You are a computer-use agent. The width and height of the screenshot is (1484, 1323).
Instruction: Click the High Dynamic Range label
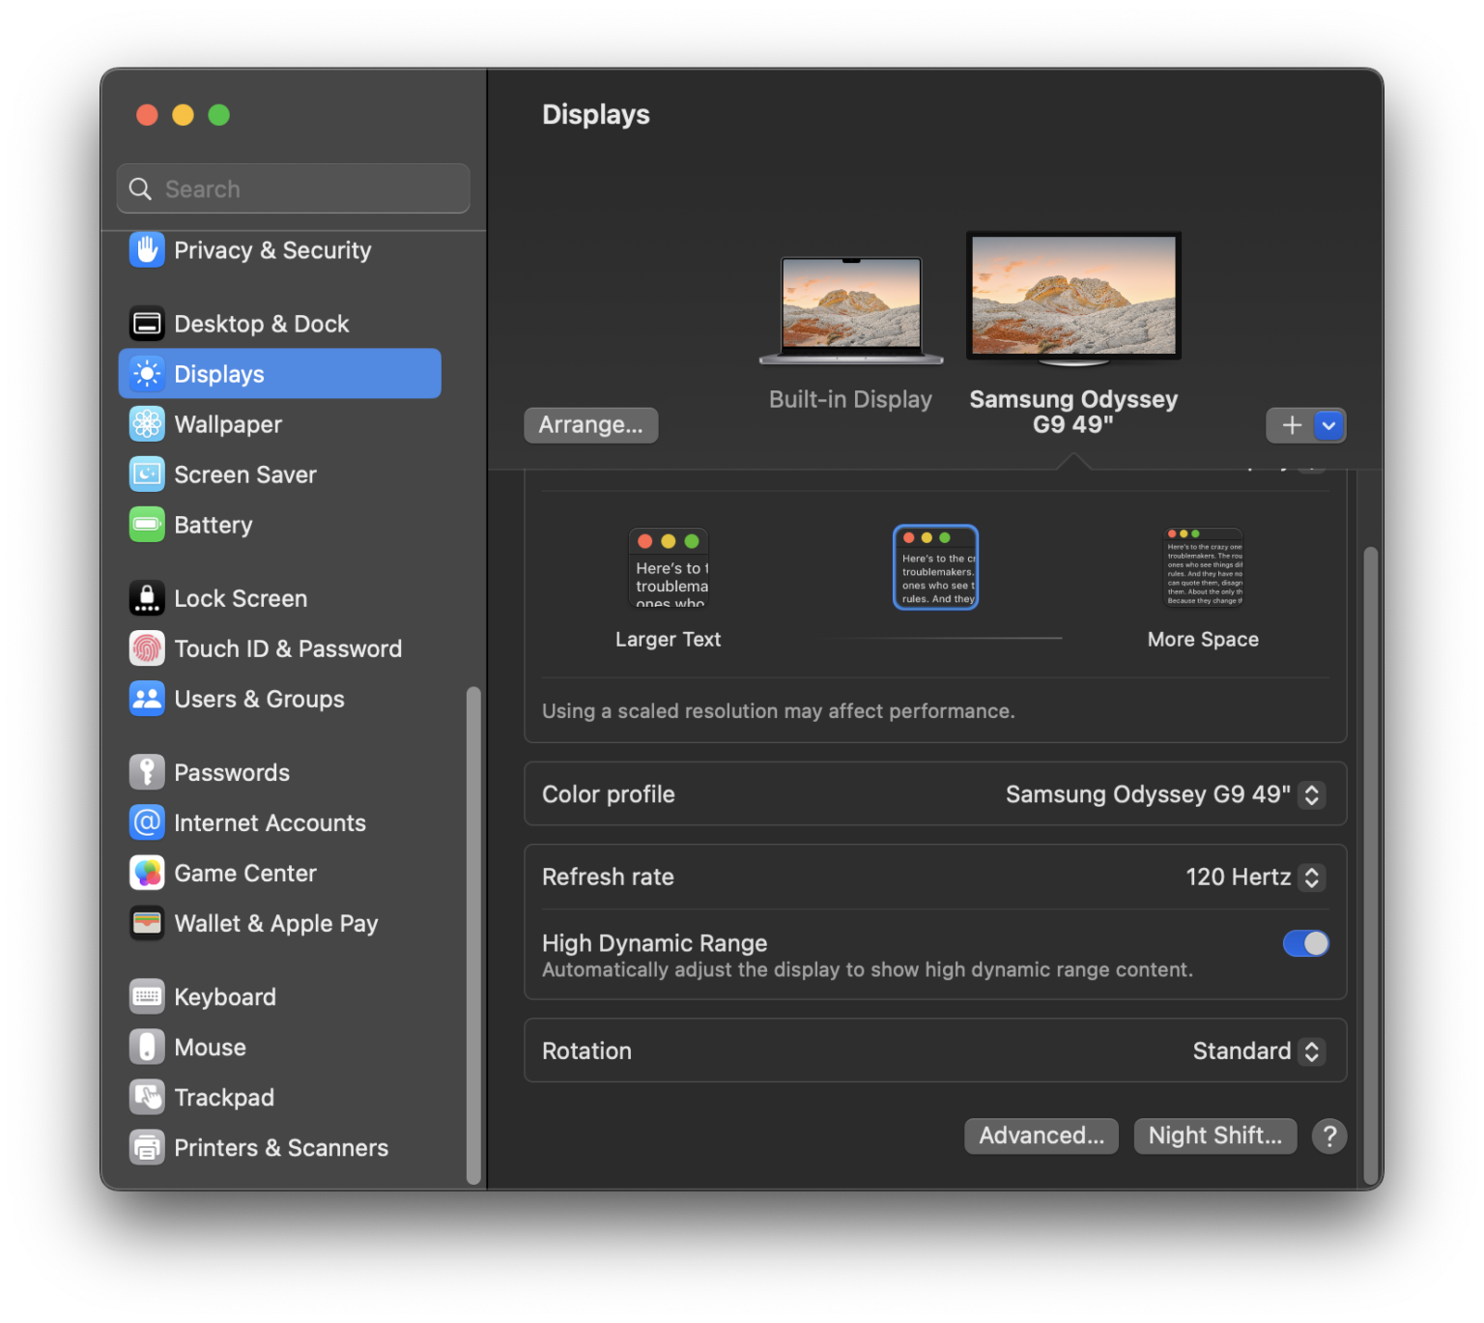click(x=655, y=942)
